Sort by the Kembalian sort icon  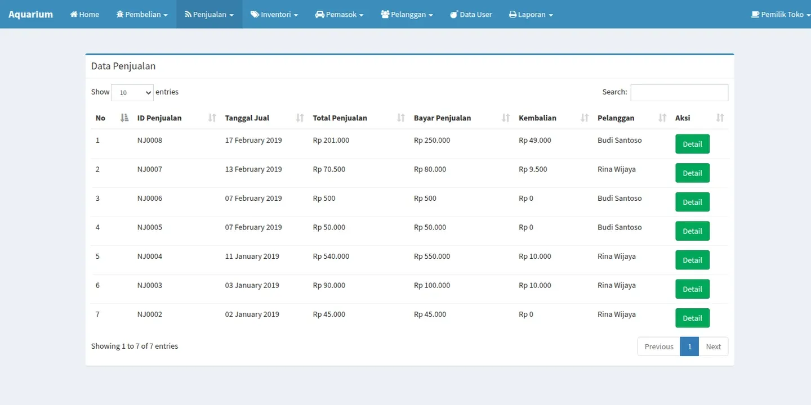point(585,118)
